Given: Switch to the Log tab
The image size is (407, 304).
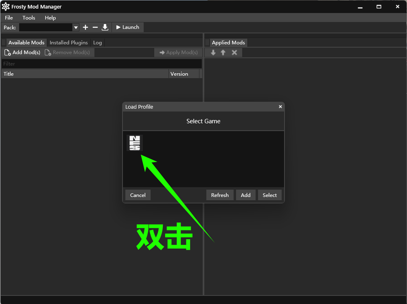Looking at the screenshot, I should tap(98, 43).
